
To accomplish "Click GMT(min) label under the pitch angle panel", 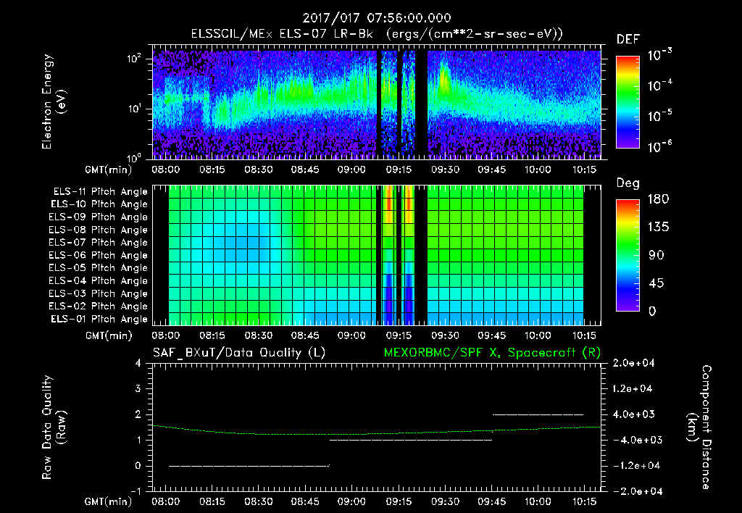I will 109,335.
